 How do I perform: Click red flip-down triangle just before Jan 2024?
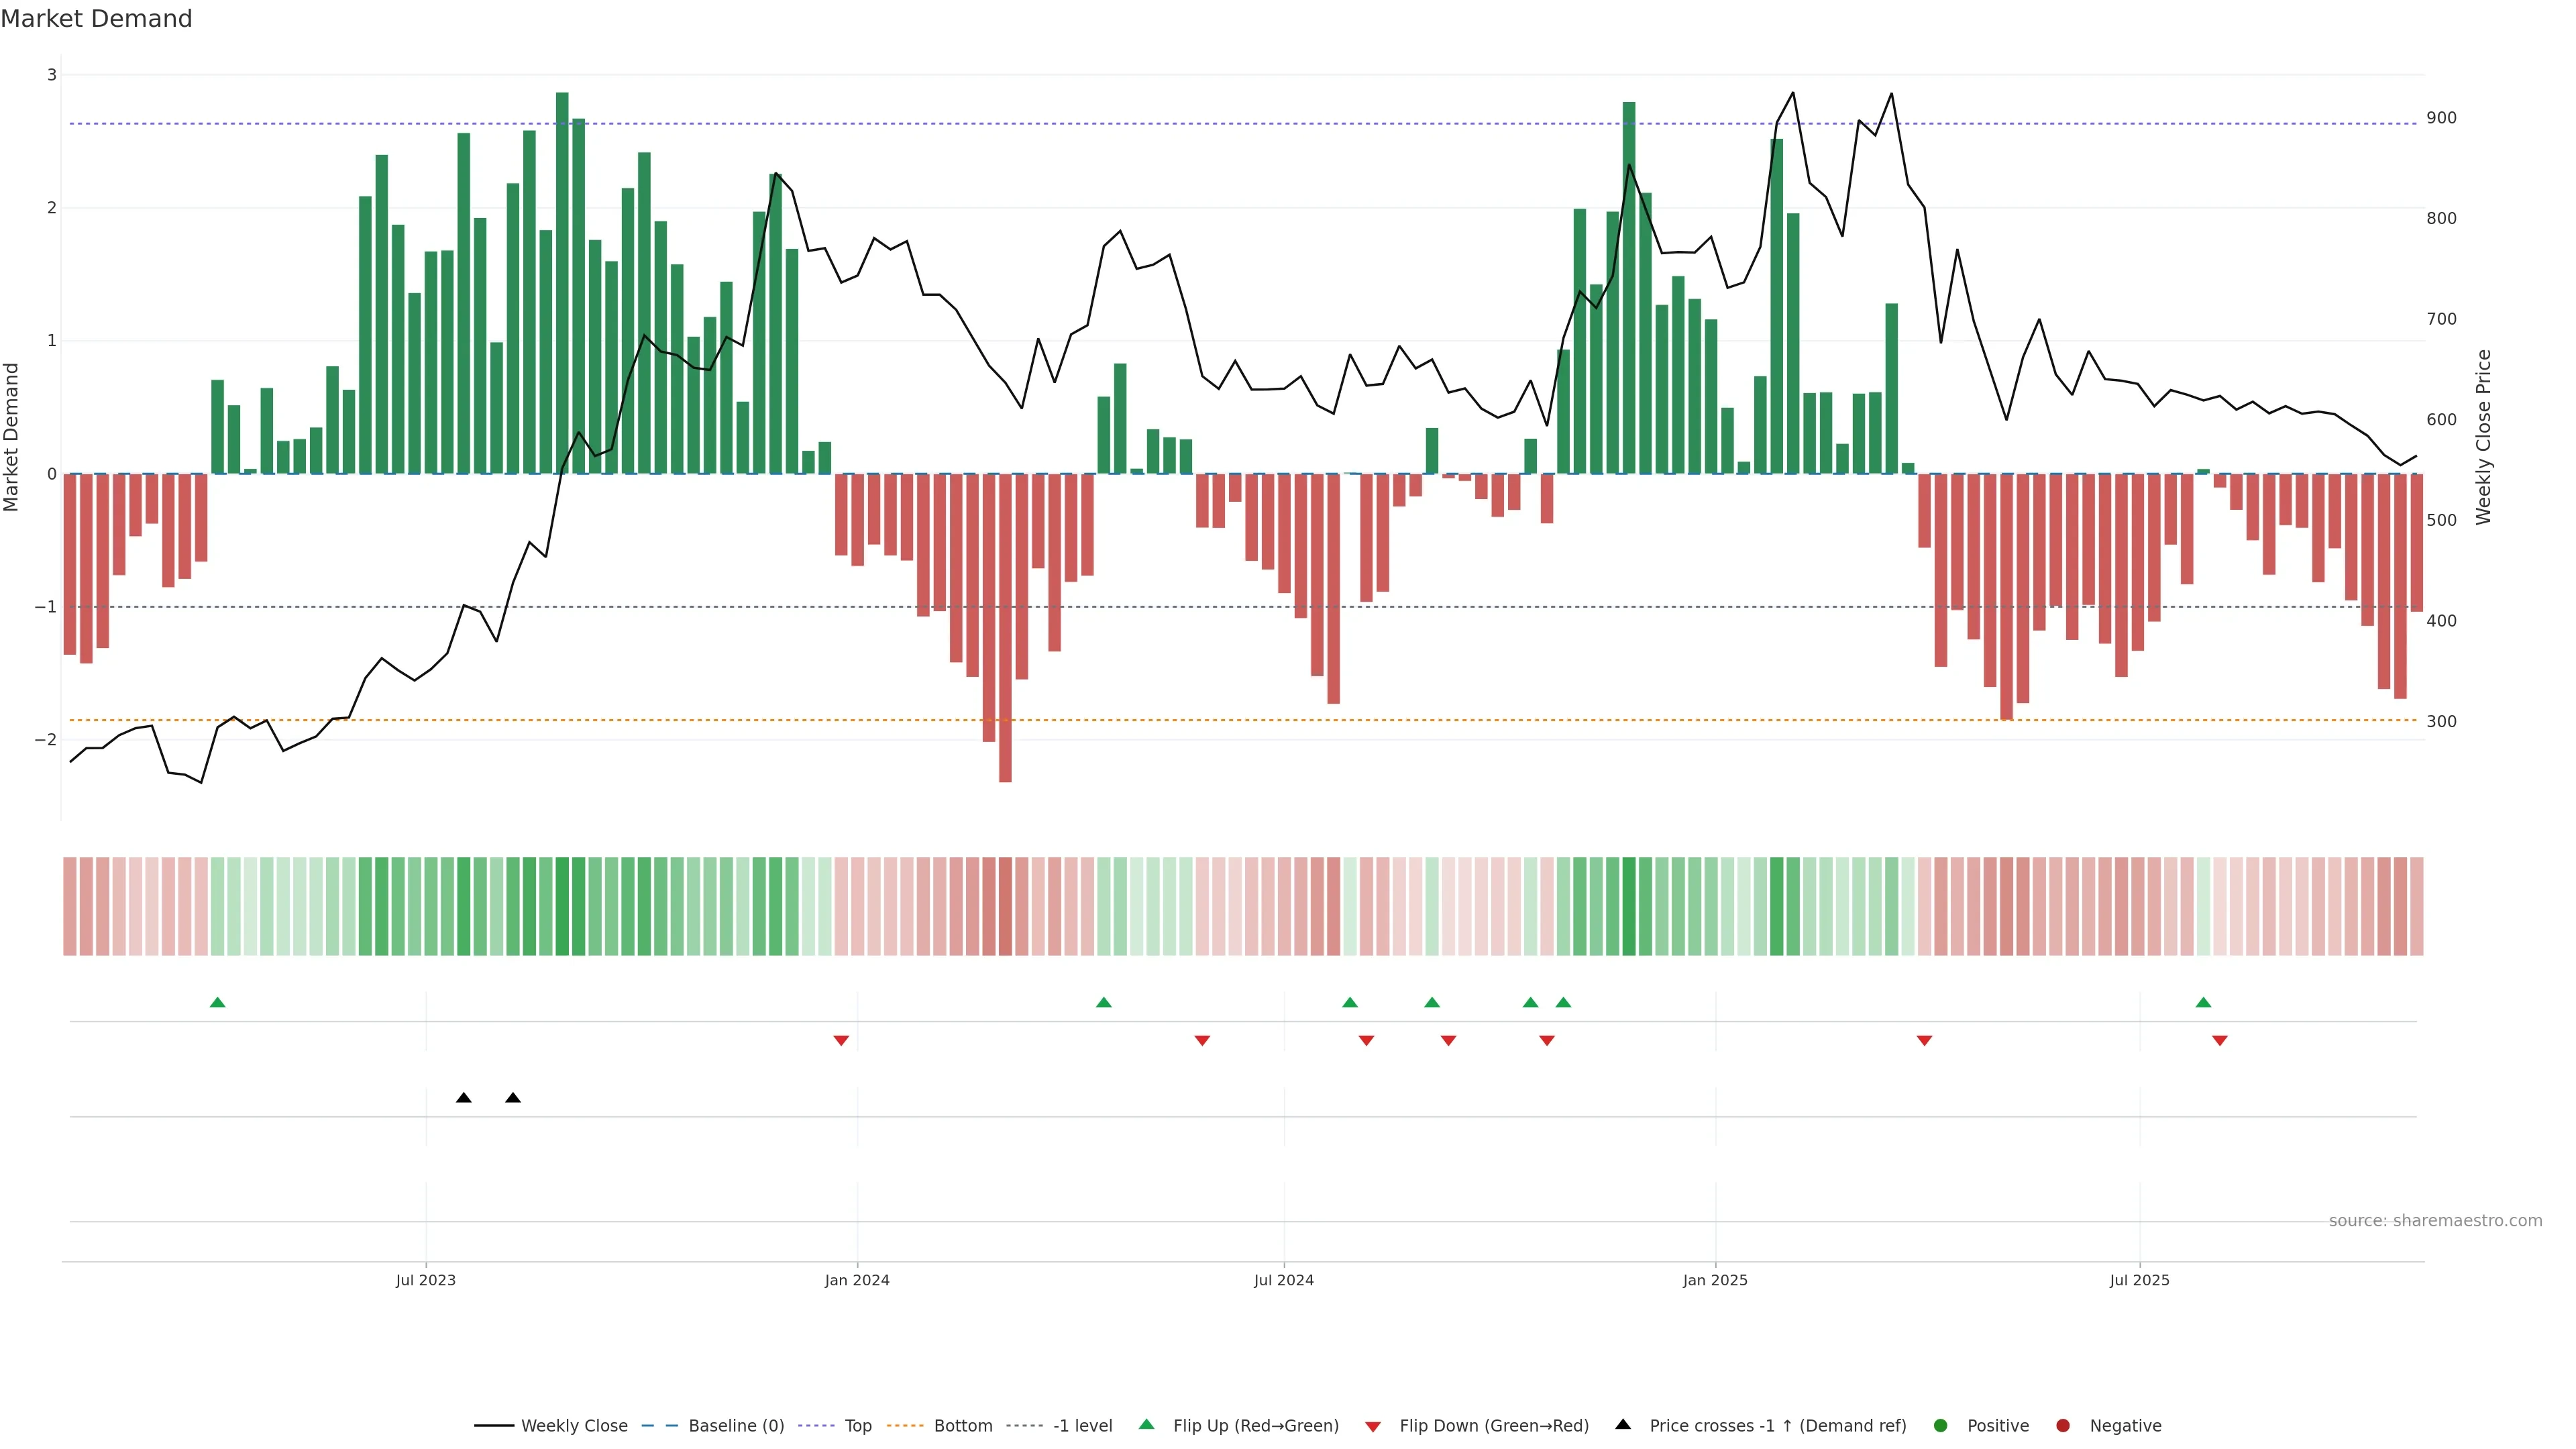click(841, 1041)
